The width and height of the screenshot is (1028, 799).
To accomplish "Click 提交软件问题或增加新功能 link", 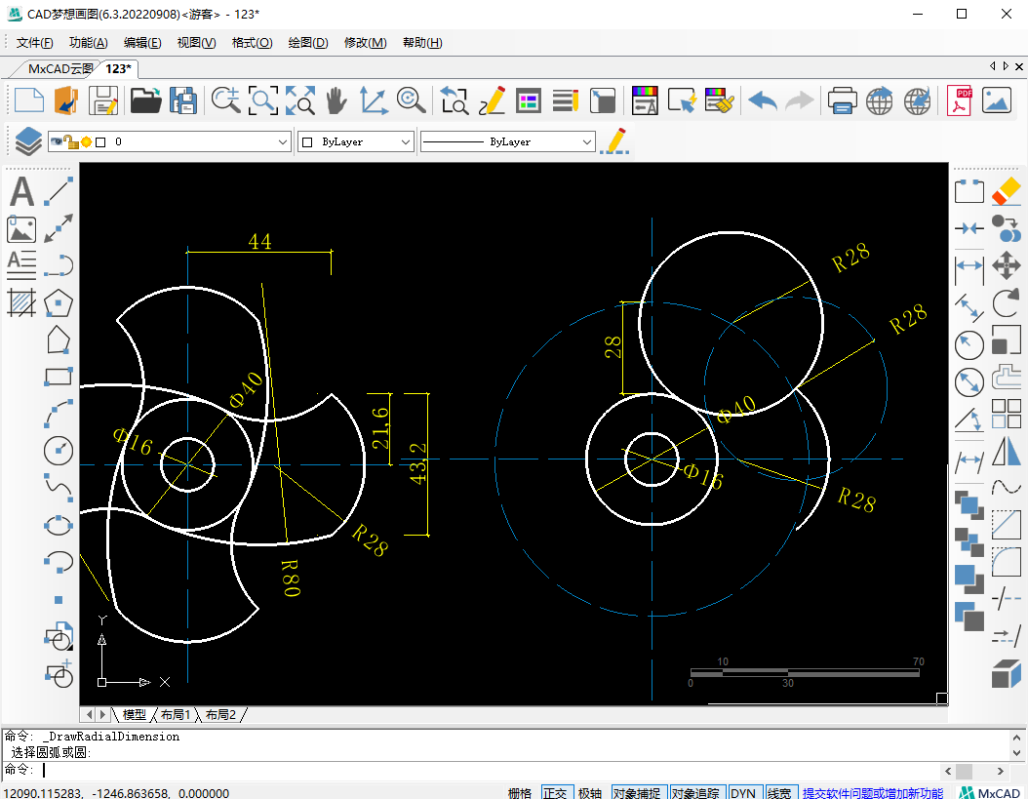I will (873, 792).
